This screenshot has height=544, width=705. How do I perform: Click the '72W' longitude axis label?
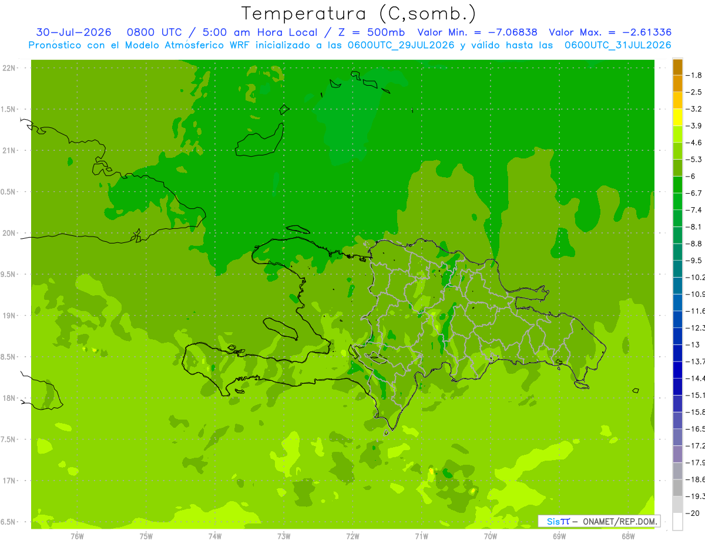352,536
